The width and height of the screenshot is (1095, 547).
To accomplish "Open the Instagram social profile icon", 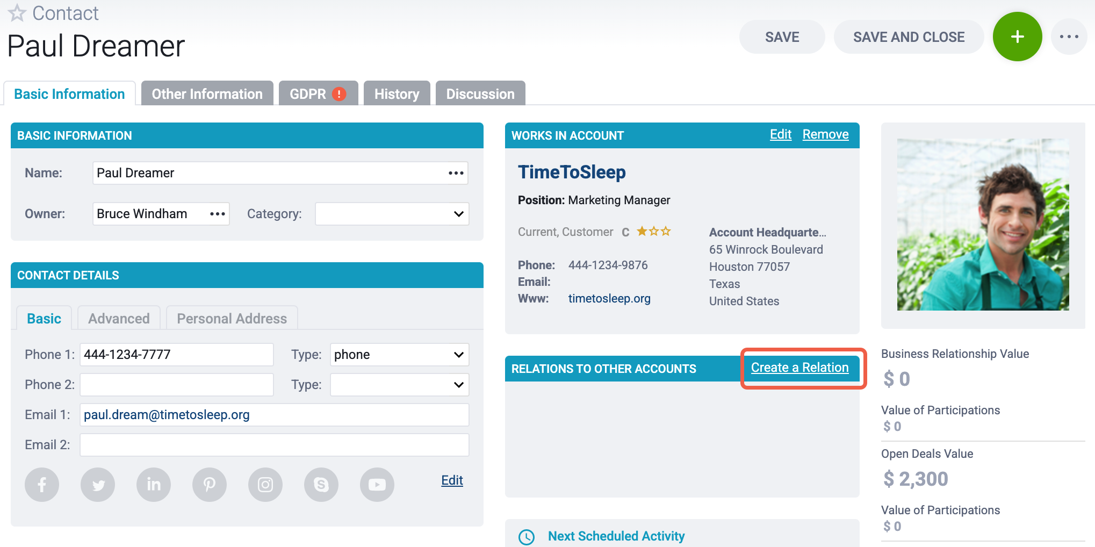I will click(x=265, y=485).
